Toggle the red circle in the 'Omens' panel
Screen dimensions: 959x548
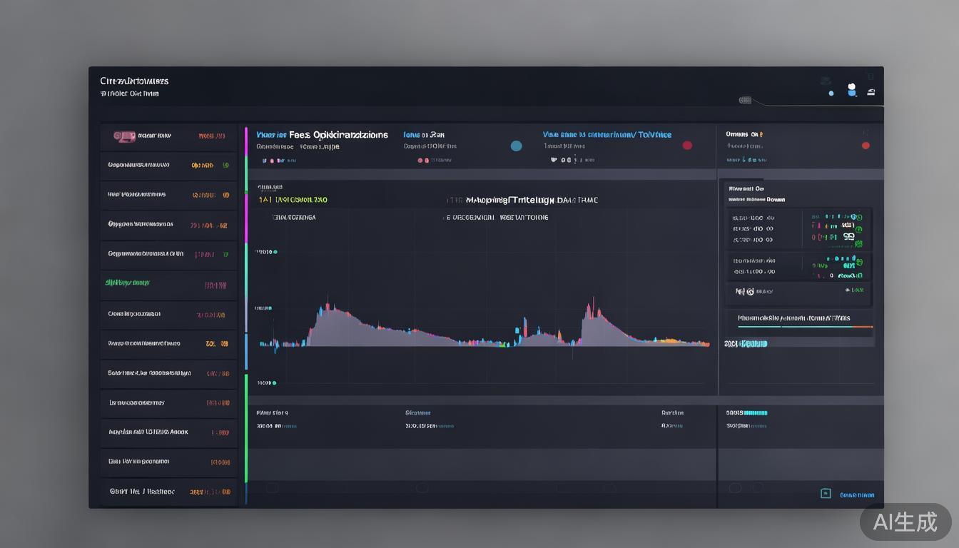[866, 146]
